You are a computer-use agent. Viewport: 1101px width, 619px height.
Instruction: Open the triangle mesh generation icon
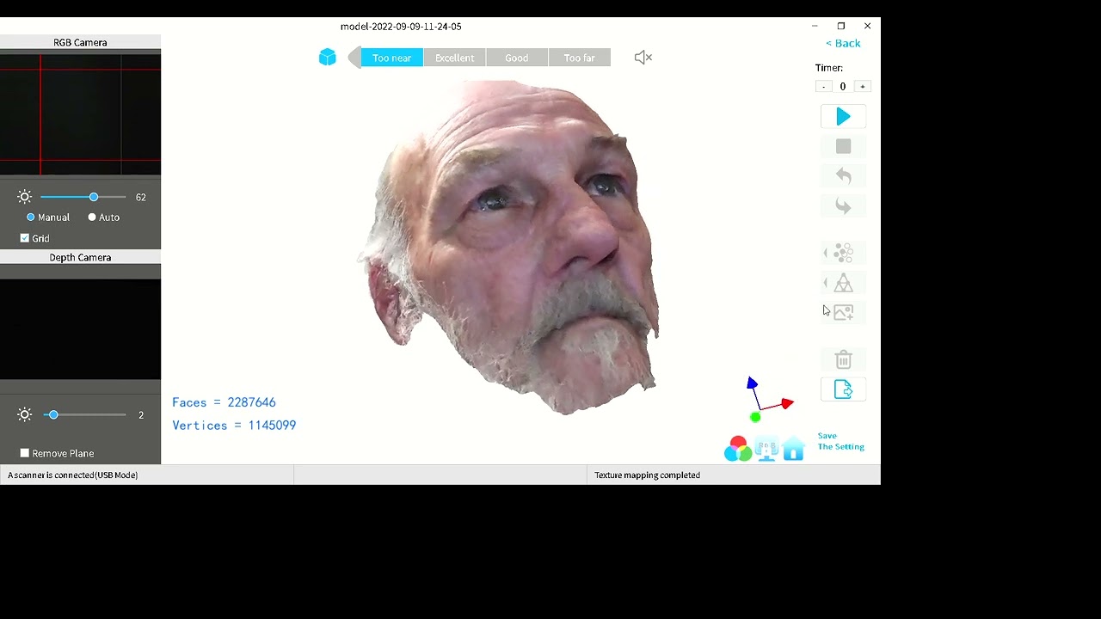point(844,283)
